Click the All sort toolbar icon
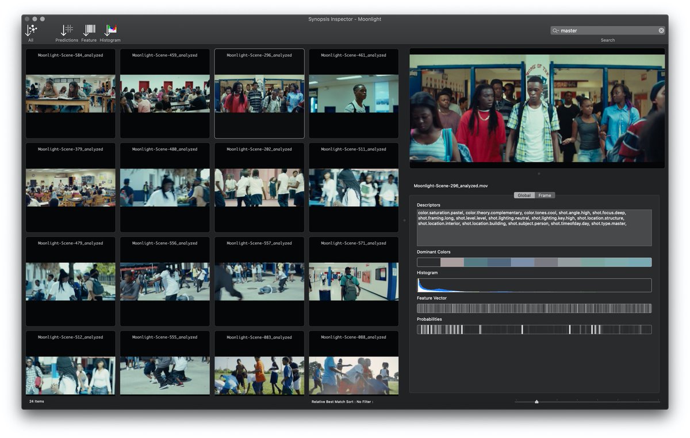This screenshot has width=690, height=438. click(31, 30)
